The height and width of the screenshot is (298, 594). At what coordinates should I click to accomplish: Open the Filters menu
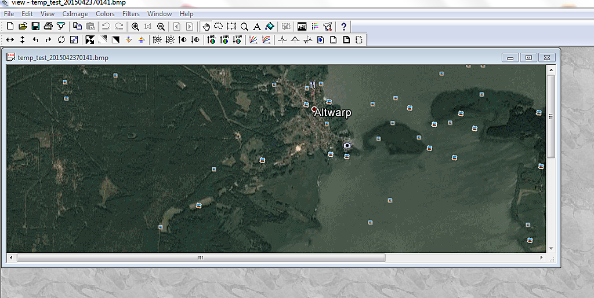pyautogui.click(x=131, y=13)
